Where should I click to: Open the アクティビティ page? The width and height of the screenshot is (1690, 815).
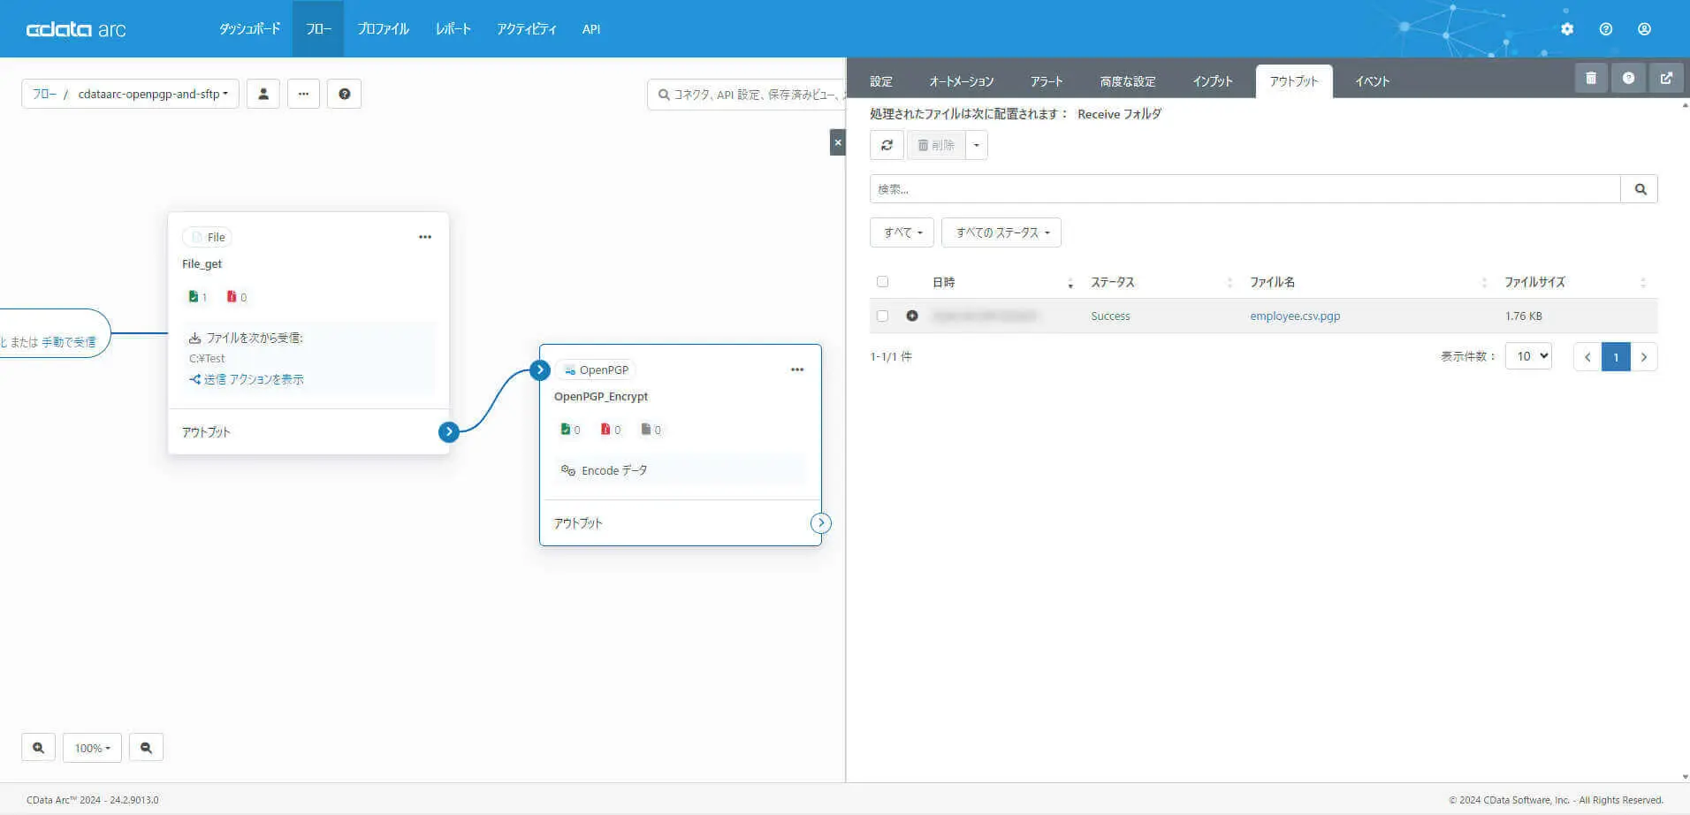click(x=527, y=29)
